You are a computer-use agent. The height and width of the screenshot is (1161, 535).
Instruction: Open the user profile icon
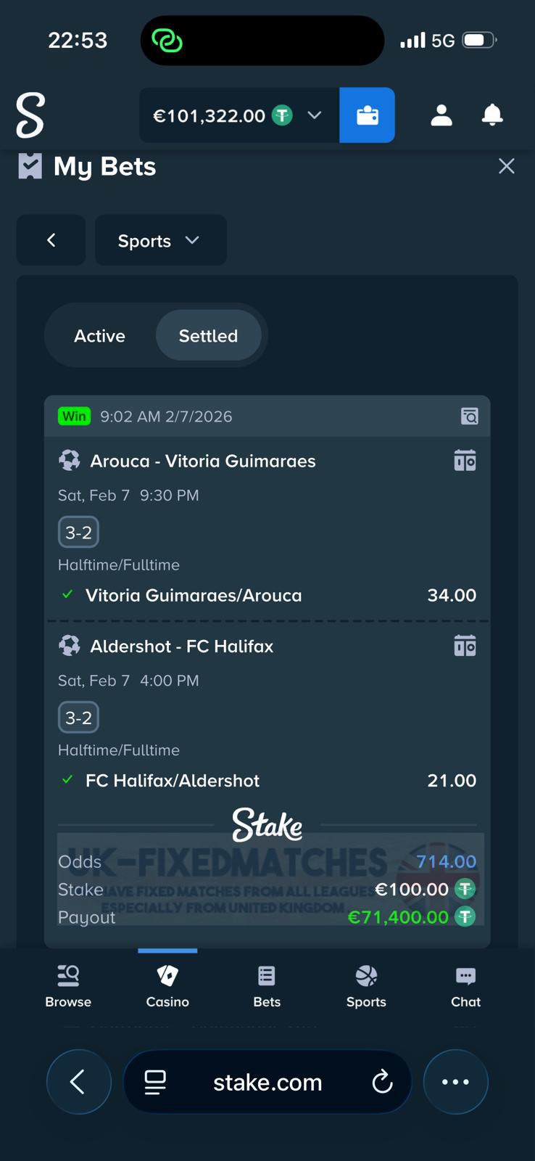coord(441,115)
